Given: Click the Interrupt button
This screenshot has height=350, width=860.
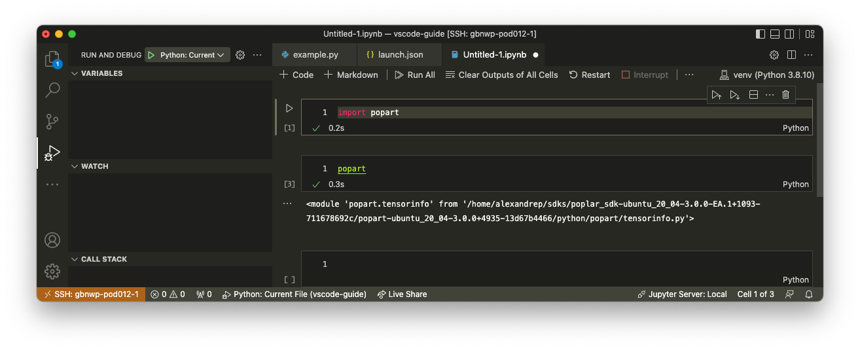Looking at the screenshot, I should click(645, 75).
